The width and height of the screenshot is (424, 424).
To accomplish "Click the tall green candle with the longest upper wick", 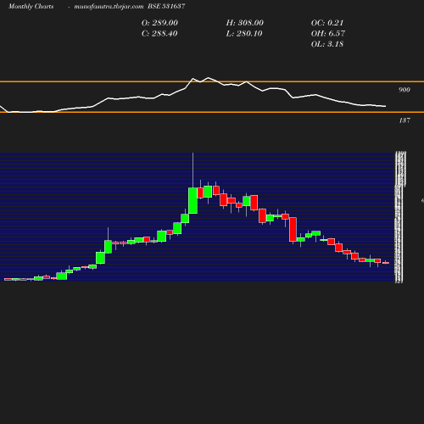I will [193, 201].
